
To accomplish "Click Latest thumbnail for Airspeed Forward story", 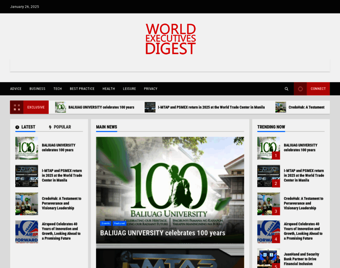I will pyautogui.click(x=27, y=232).
